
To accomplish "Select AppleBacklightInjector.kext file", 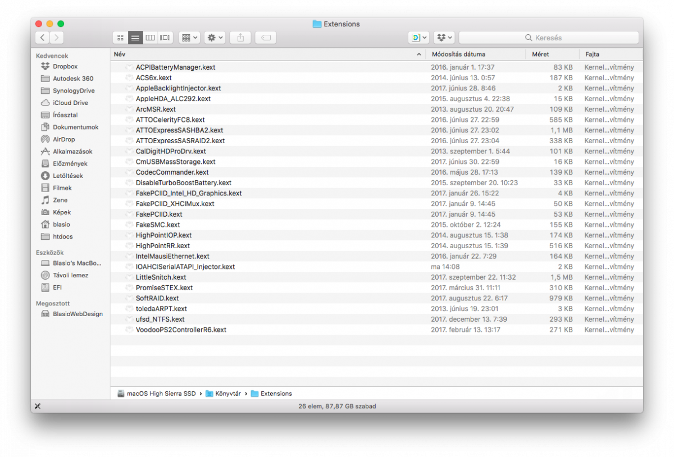I will (x=376, y=88).
